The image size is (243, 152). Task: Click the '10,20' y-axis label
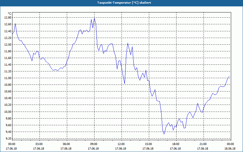(x=8, y=105)
